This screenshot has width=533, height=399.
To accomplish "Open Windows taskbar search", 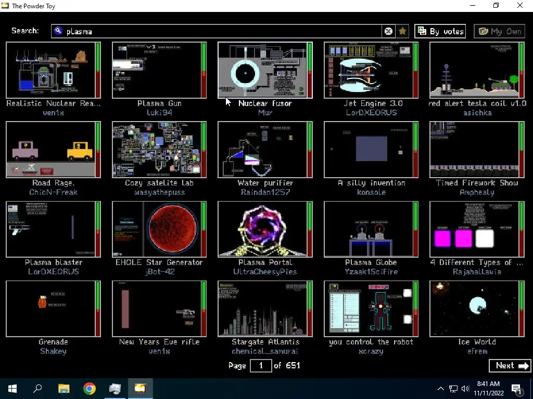I will pos(37,389).
